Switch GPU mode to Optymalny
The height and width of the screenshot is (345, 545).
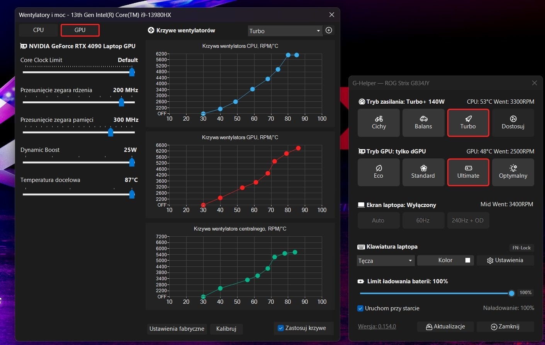click(513, 172)
